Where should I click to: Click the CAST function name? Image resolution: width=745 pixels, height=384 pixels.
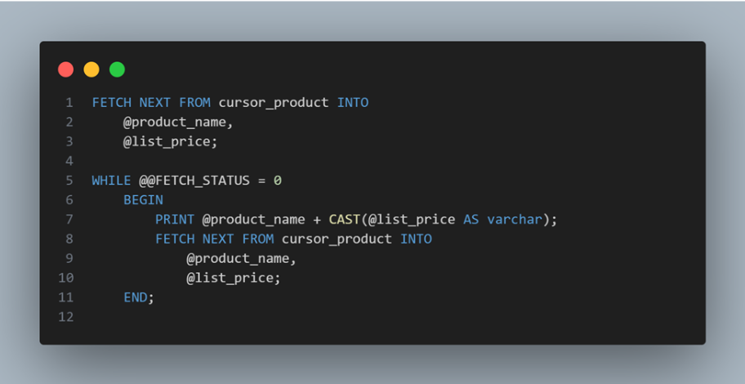coord(344,219)
